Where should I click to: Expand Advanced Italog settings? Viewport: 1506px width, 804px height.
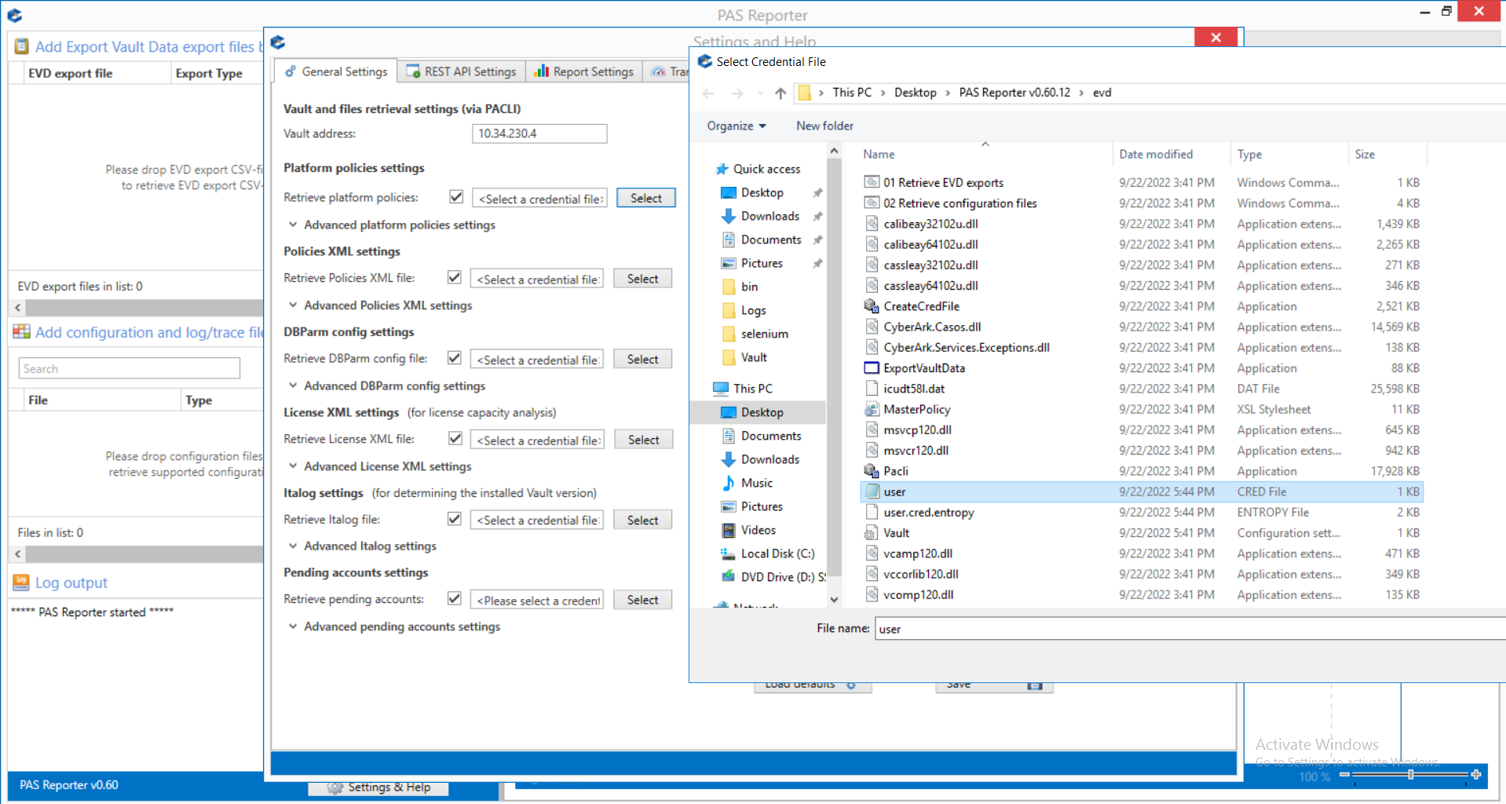point(293,546)
